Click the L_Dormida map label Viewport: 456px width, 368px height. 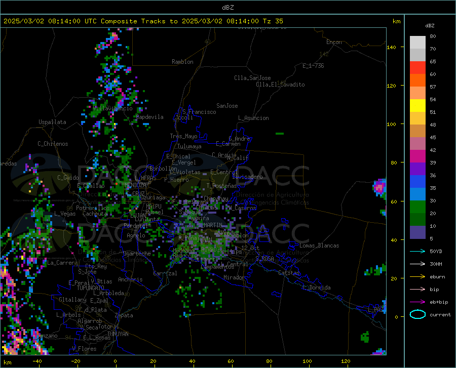point(317,288)
